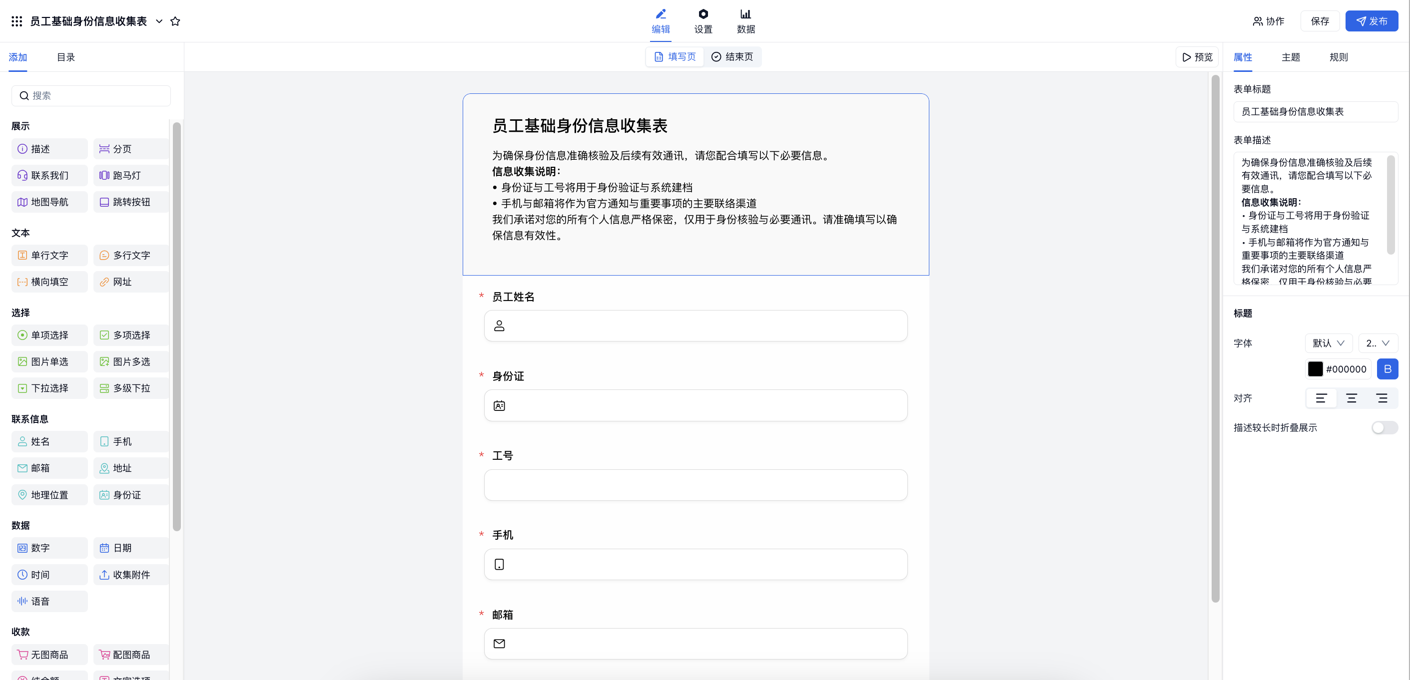Add a 描述 description component
The width and height of the screenshot is (1410, 680).
coord(49,149)
